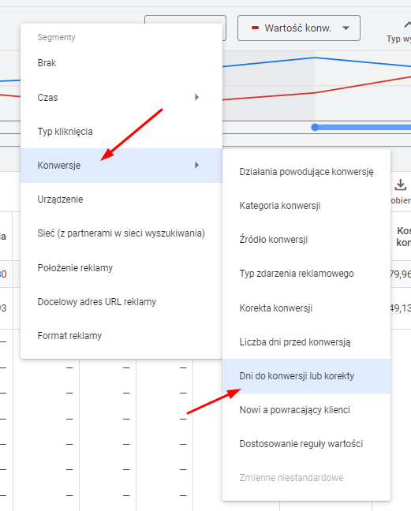Click the download icon
Screen dimensions: 411x511
(401, 185)
